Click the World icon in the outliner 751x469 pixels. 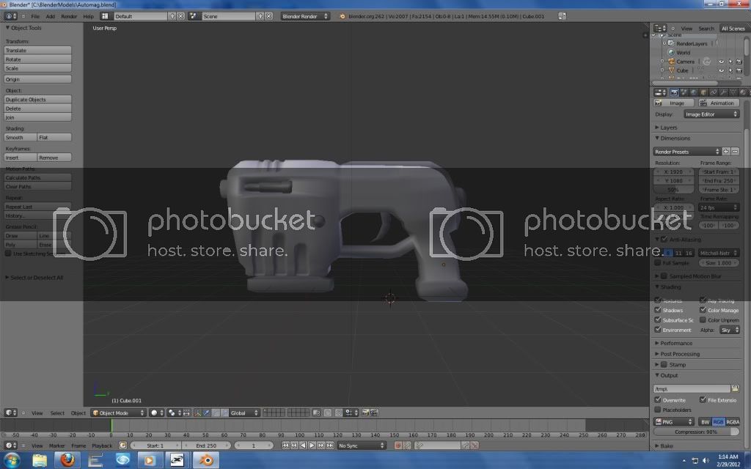tap(670, 53)
